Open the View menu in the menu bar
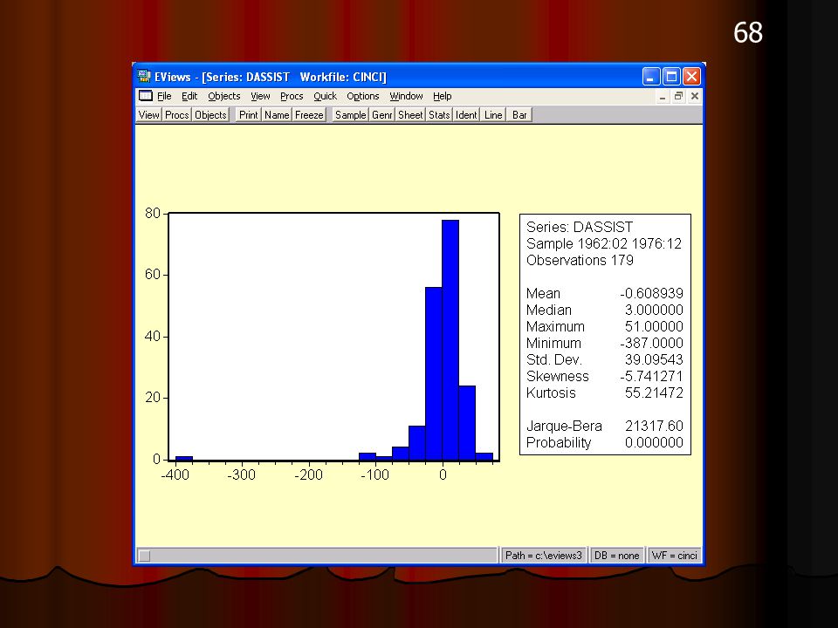Screen dimensions: 838x628 click(260, 96)
